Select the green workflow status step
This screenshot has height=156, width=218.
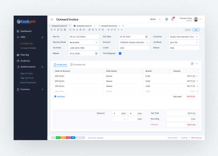(x=58, y=138)
